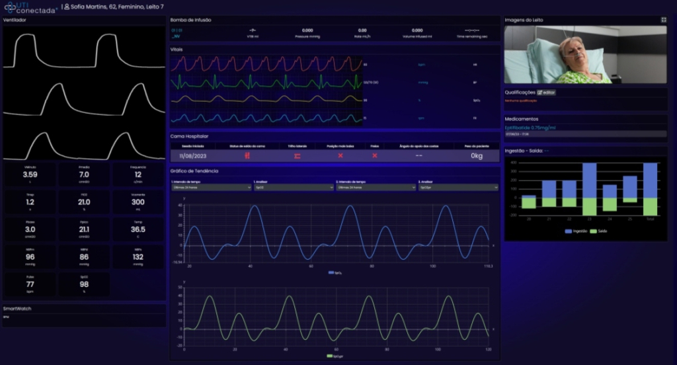Open first Analisar dropdown showing SpO2
Image resolution: width=677 pixels, height=365 pixels.
(293, 187)
